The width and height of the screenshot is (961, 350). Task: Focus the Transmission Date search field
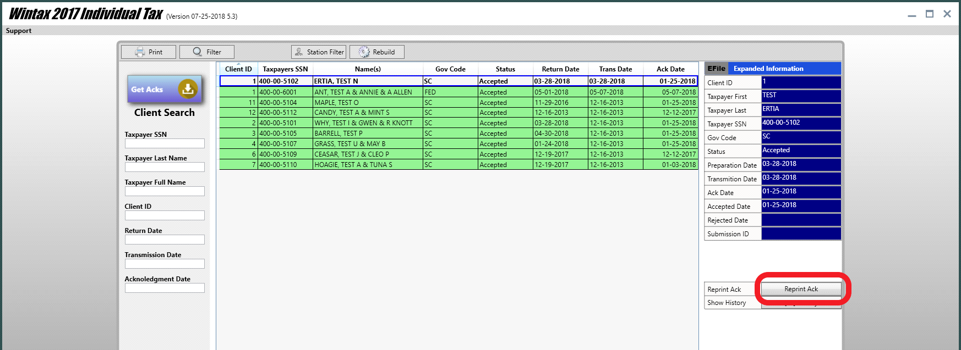click(165, 264)
